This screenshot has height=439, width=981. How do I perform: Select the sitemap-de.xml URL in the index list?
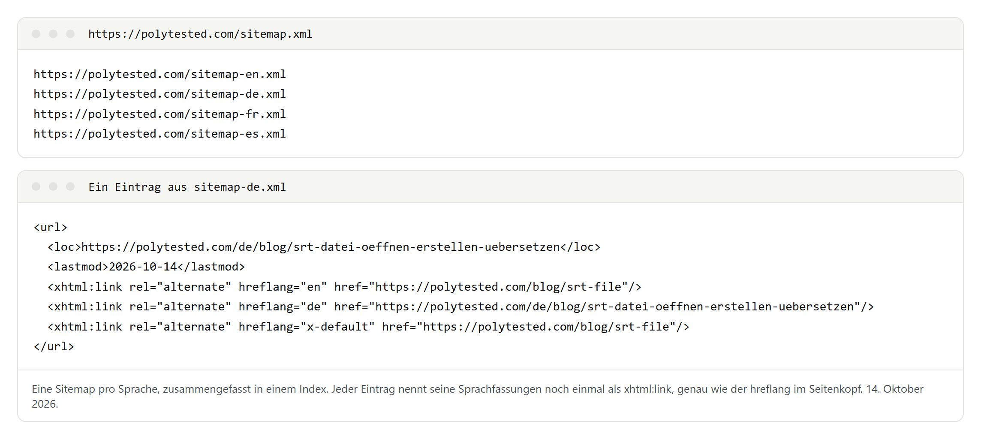[x=159, y=94]
